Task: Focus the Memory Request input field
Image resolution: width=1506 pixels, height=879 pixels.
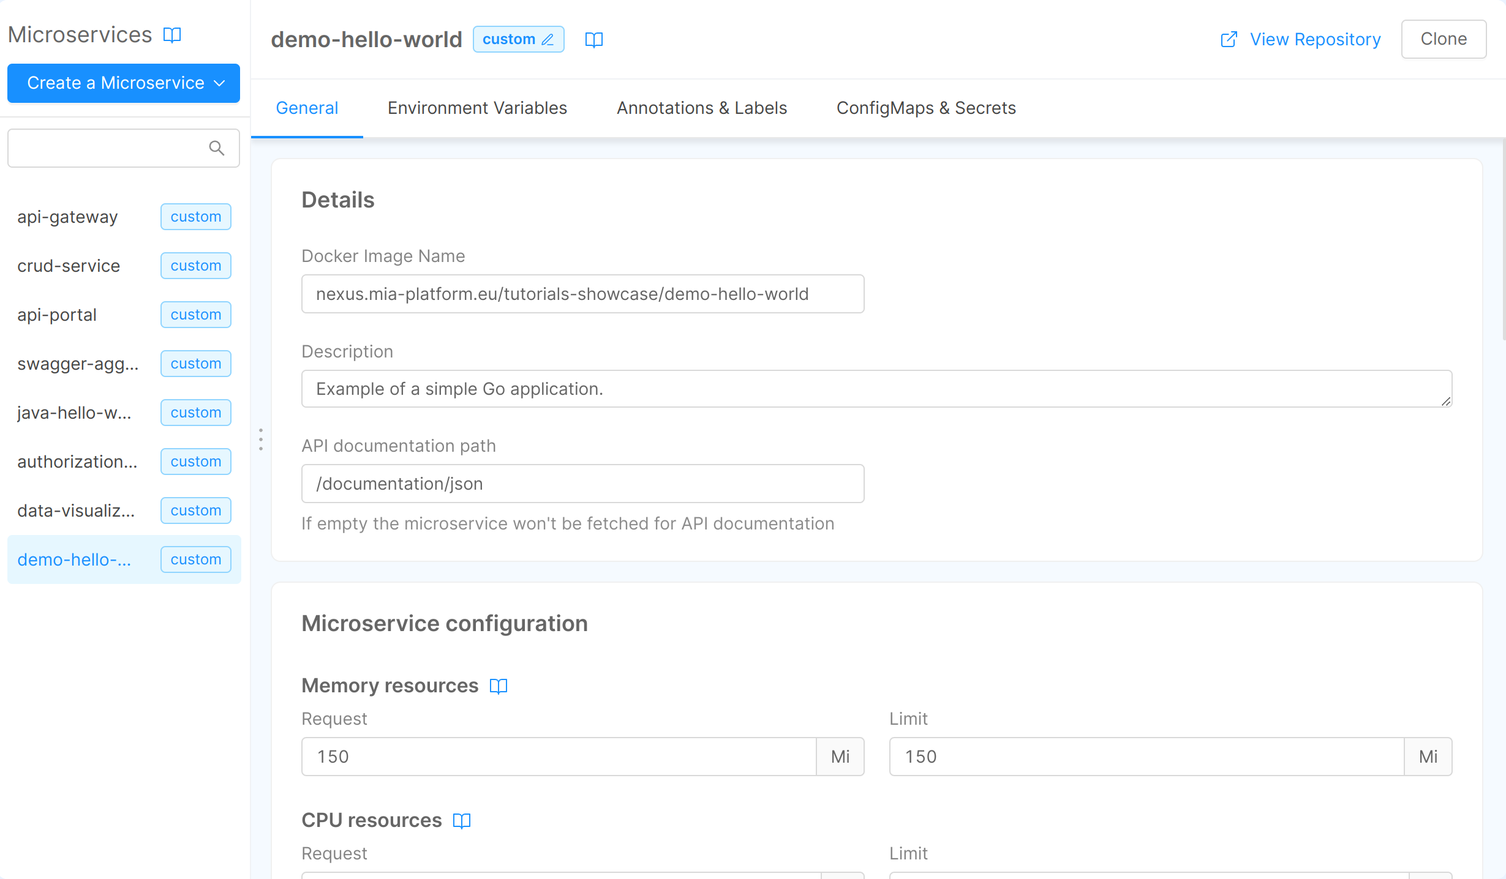Action: [x=558, y=757]
